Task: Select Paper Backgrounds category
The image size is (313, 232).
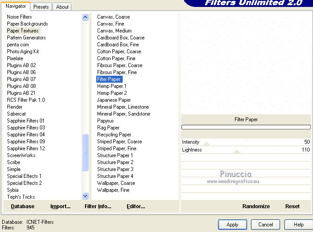Action: click(27, 24)
